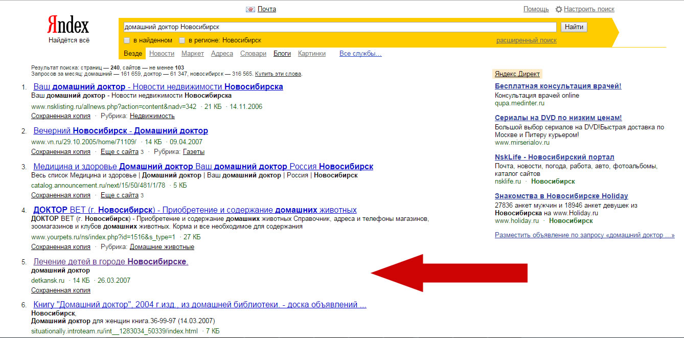Open the Адреса tab
684x338 pixels.
click(x=222, y=54)
